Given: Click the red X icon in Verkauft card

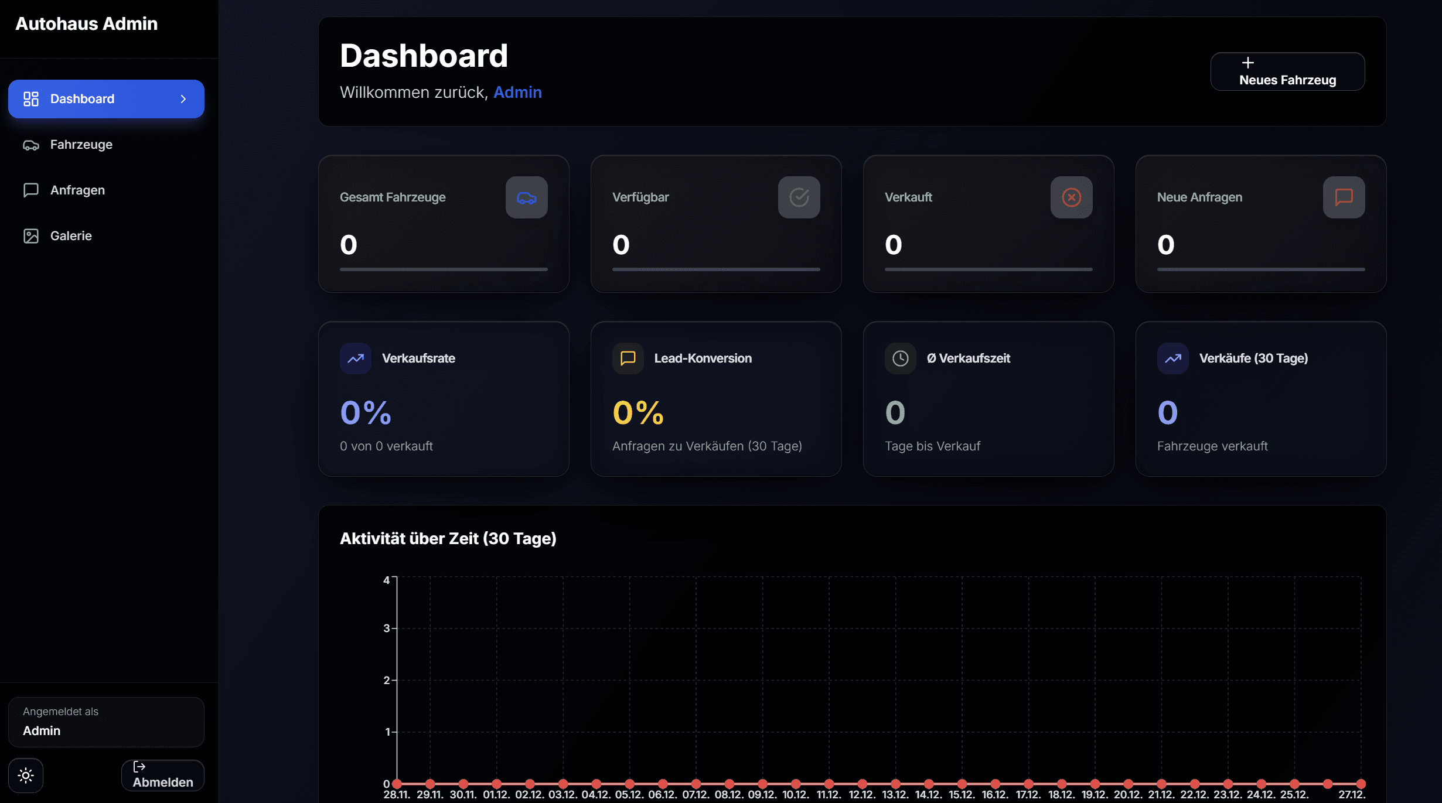Looking at the screenshot, I should [1071, 197].
